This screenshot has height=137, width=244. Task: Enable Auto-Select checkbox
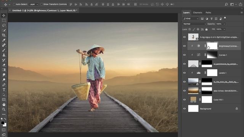[14, 4]
